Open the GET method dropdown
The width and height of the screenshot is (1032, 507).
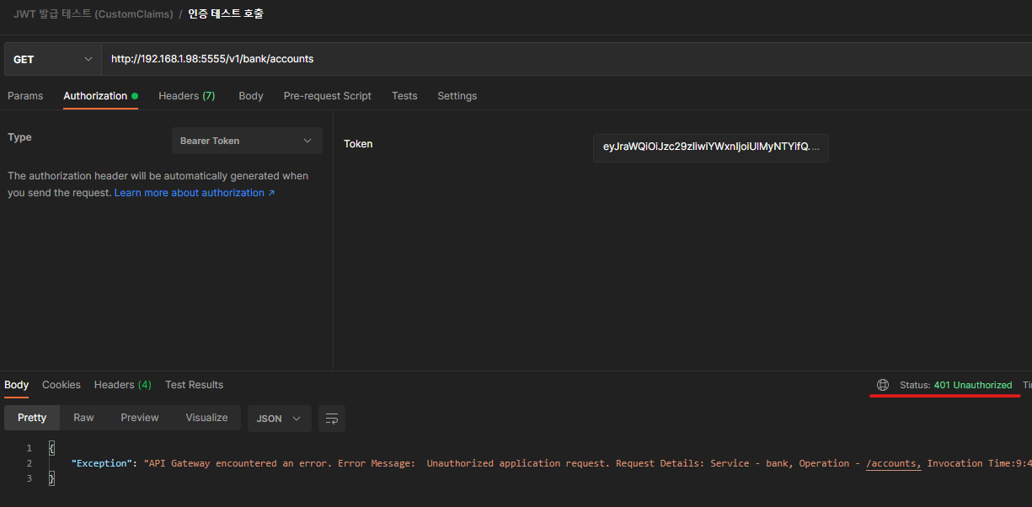pos(52,60)
